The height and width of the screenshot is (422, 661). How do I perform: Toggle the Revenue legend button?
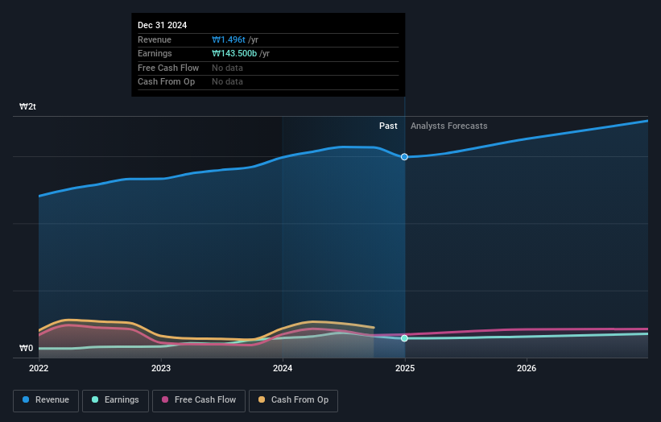click(46, 400)
